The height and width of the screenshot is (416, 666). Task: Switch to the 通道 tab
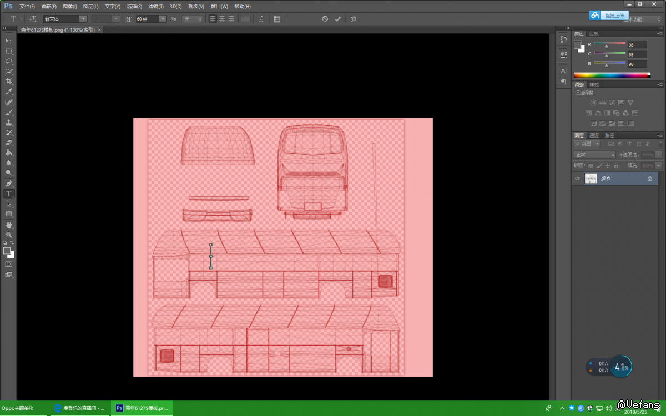point(594,135)
